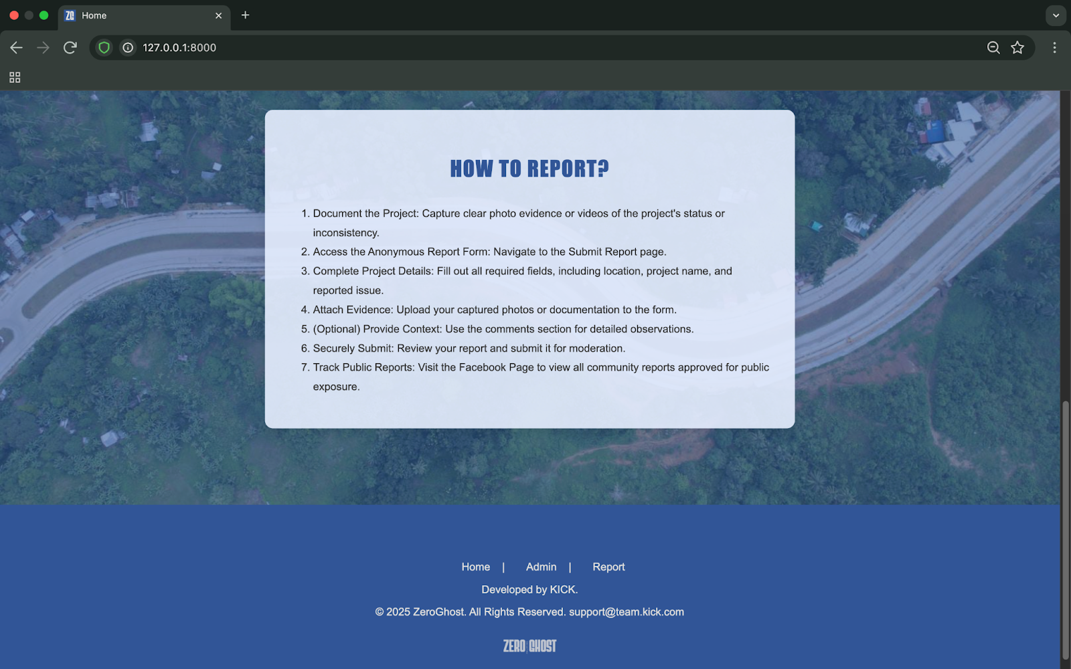Close the Home tab

click(218, 15)
